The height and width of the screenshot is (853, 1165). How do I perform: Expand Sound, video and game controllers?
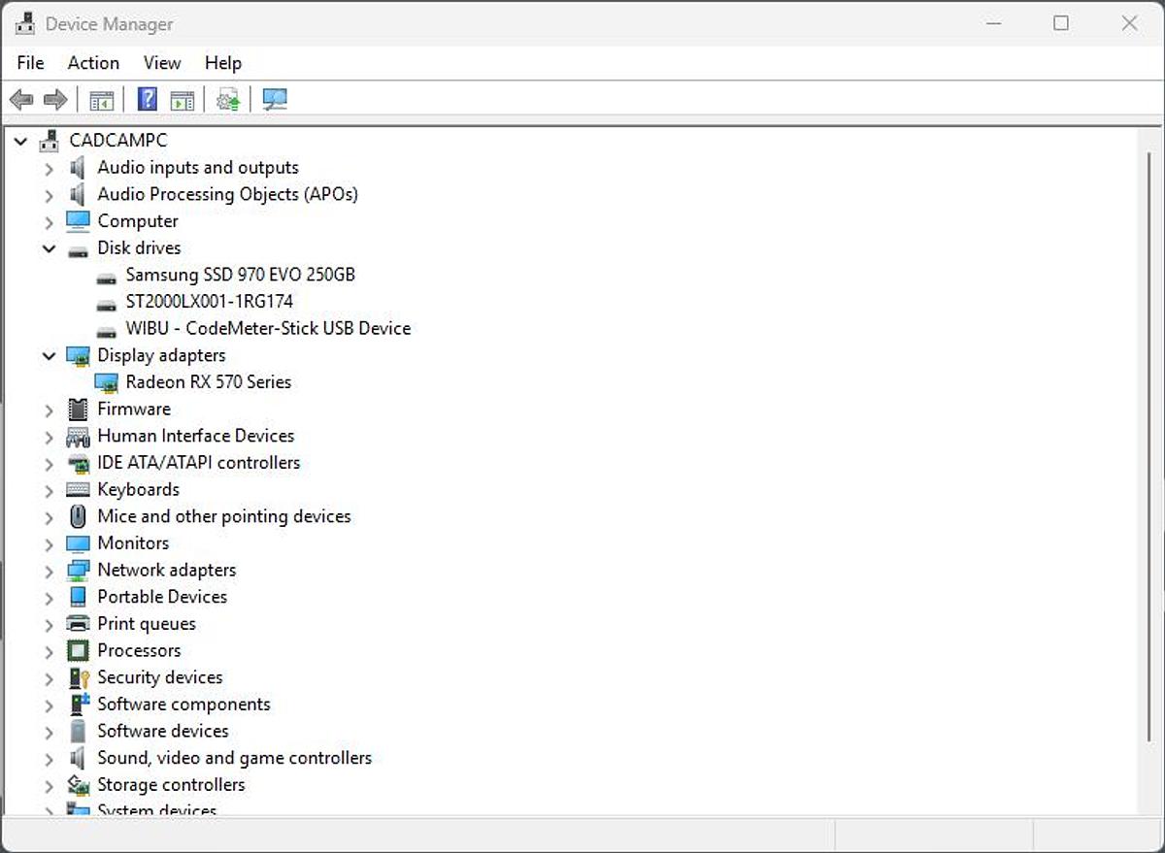click(x=49, y=759)
